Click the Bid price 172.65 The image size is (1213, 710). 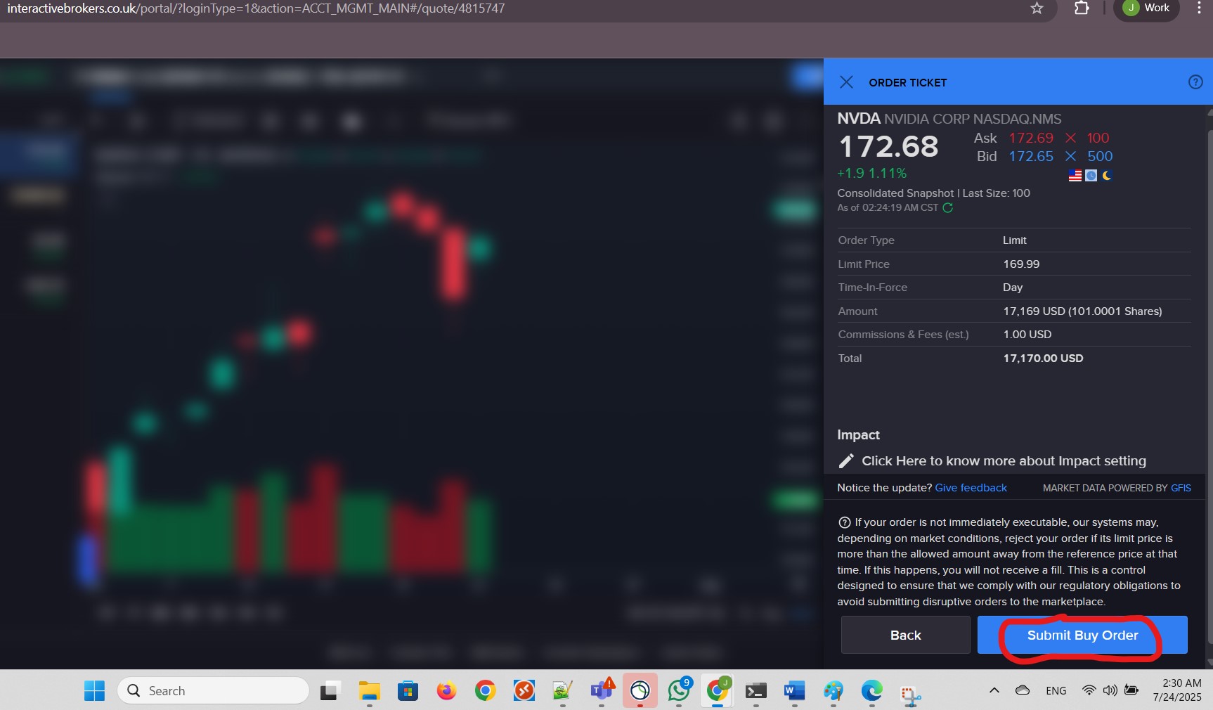[1031, 156]
